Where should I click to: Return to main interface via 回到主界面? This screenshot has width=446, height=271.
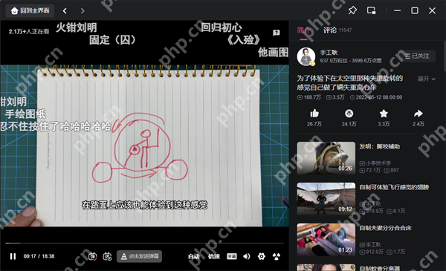(x=30, y=11)
